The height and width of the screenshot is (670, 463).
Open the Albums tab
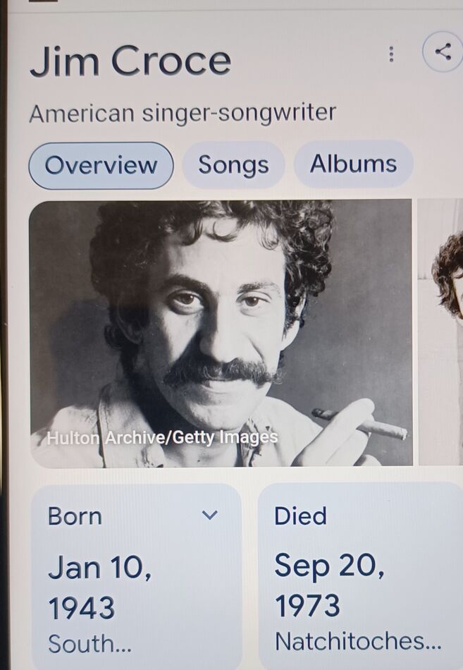click(x=353, y=164)
